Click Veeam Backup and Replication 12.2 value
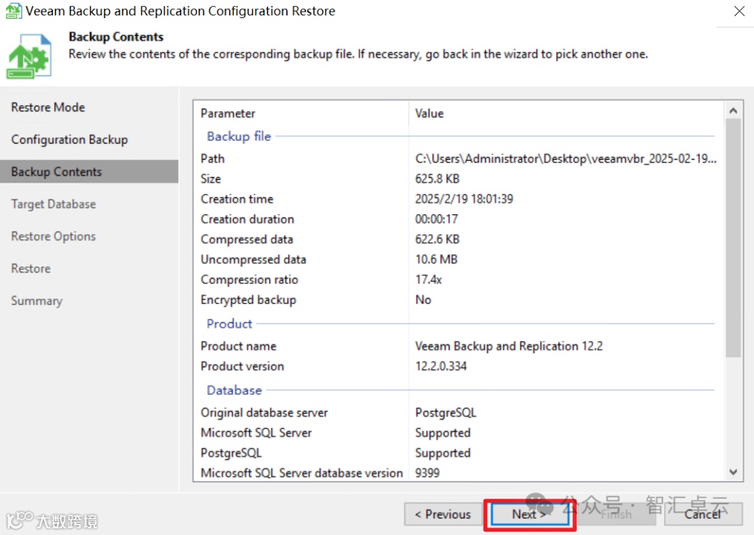 point(509,346)
